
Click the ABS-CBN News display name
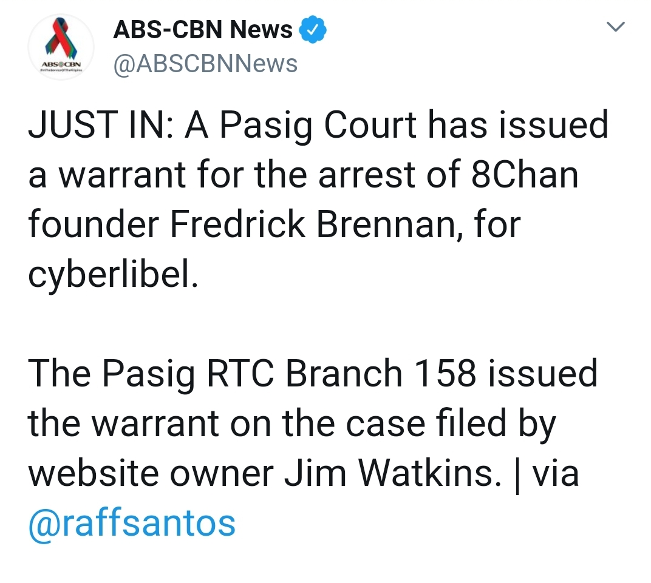(203, 30)
